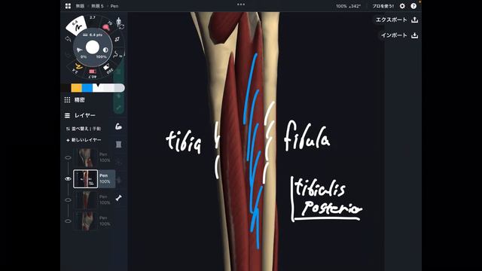Select the squiggle line tool on wheel

coord(117,55)
